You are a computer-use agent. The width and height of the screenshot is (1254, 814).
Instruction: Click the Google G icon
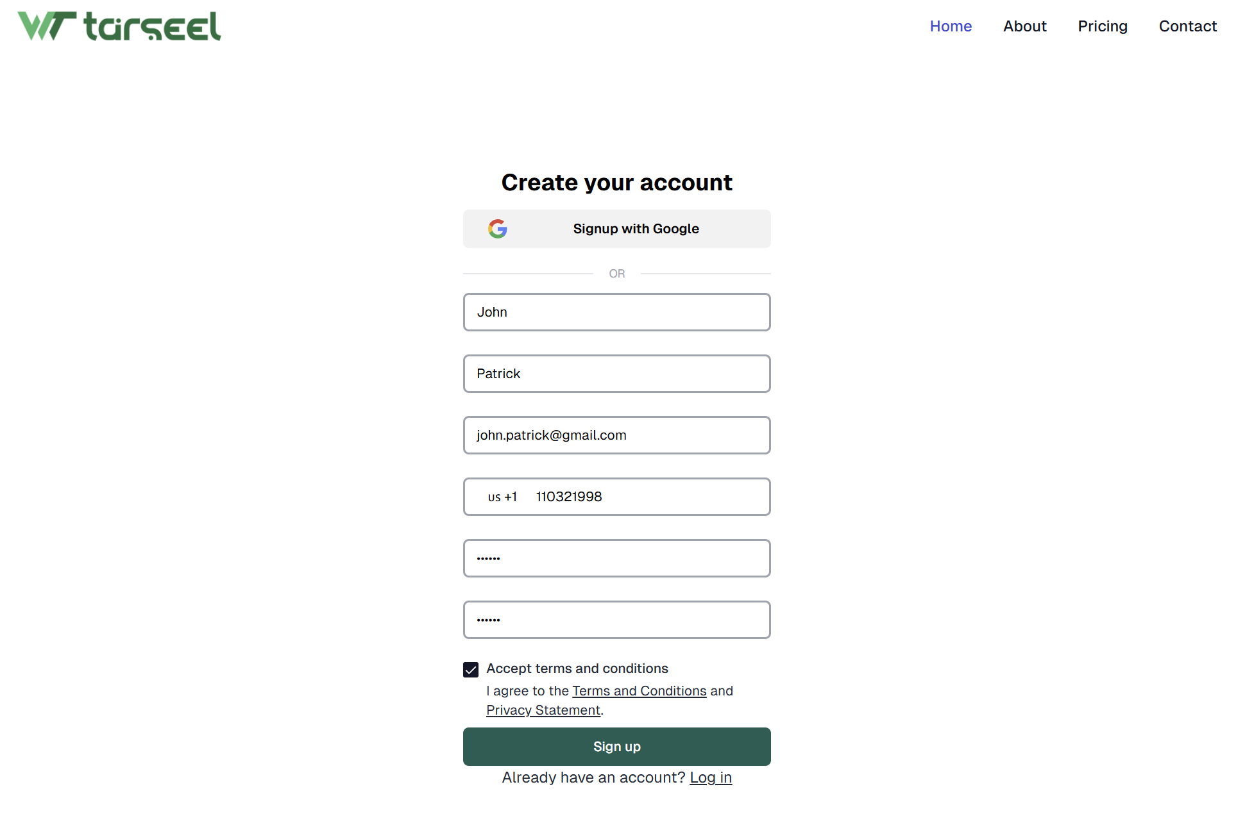(498, 229)
